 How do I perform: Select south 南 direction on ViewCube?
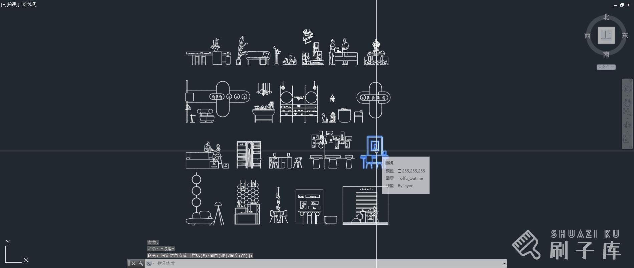(606, 54)
